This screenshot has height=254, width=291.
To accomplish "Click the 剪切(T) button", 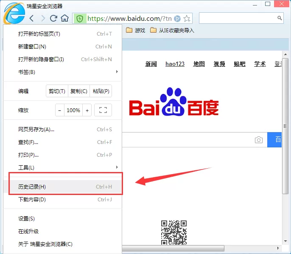I will 57,91.
